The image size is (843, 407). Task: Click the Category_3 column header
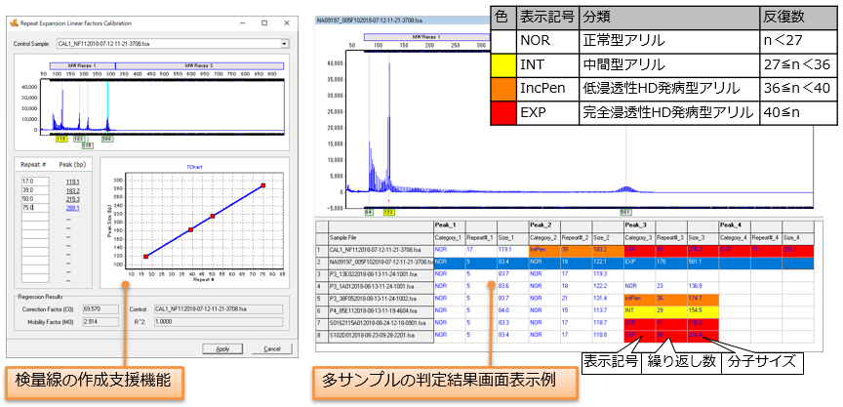[636, 236]
